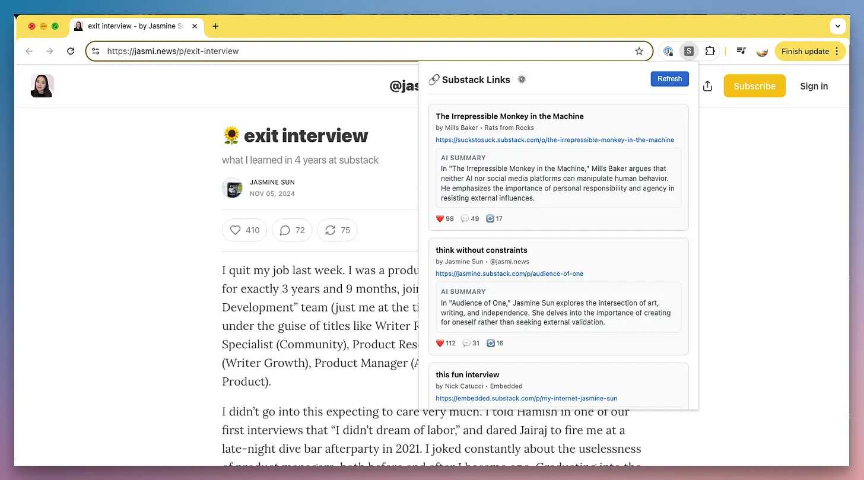864x480 pixels.
Task: Bookmark this page with the star icon
Action: [x=639, y=51]
